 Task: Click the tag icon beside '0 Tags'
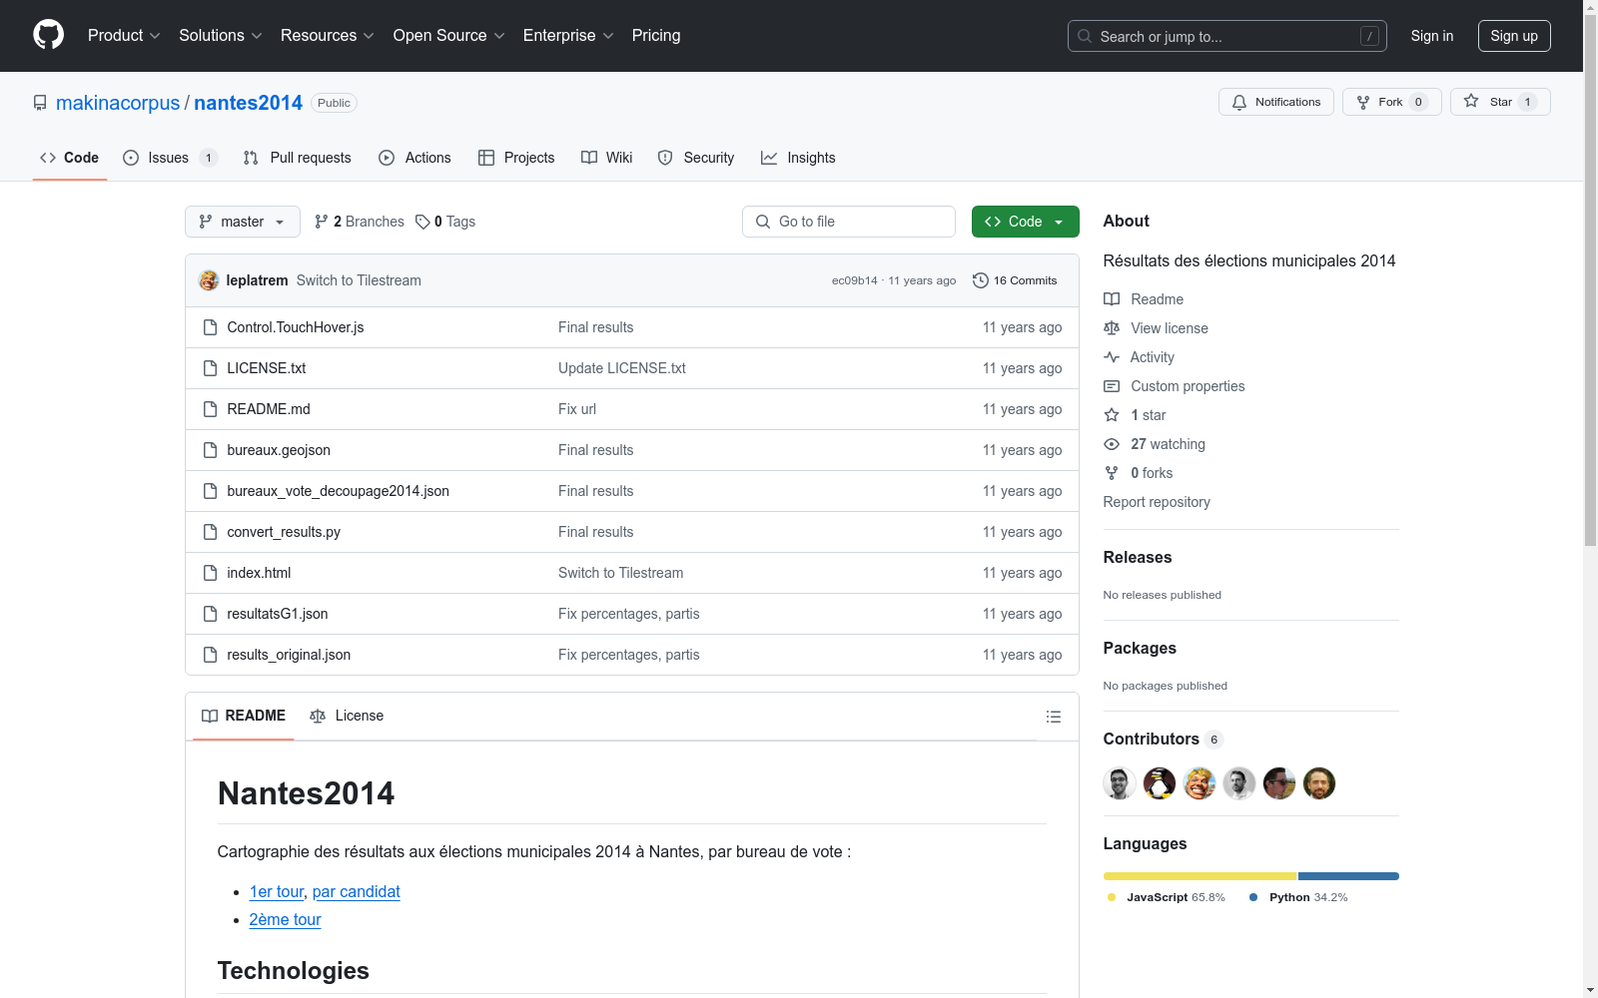422,222
